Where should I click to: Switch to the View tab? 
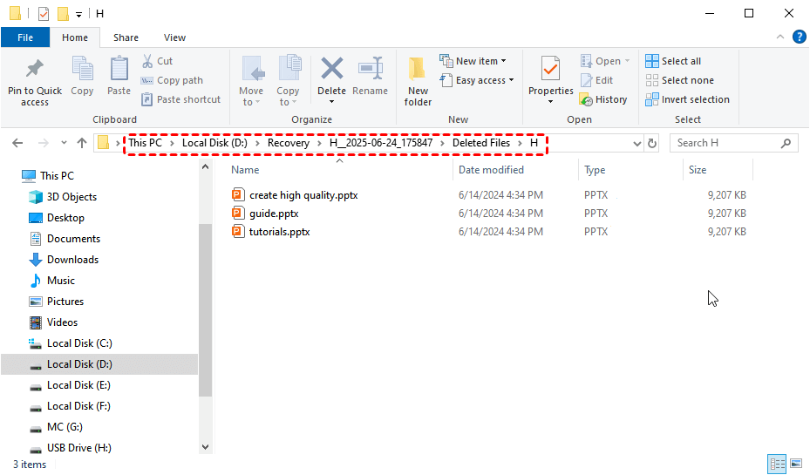174,37
